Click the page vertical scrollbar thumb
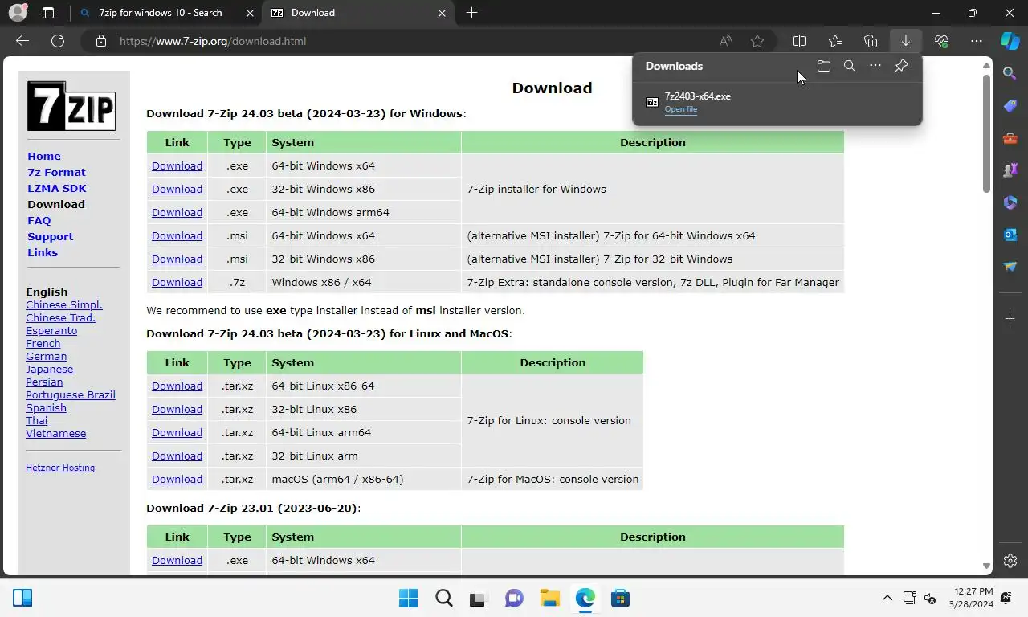Viewport: 1028px width, 617px height. tap(986, 134)
